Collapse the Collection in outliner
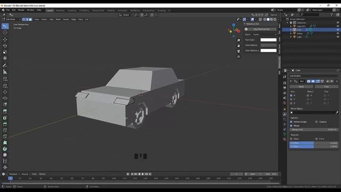 click(x=287, y=22)
